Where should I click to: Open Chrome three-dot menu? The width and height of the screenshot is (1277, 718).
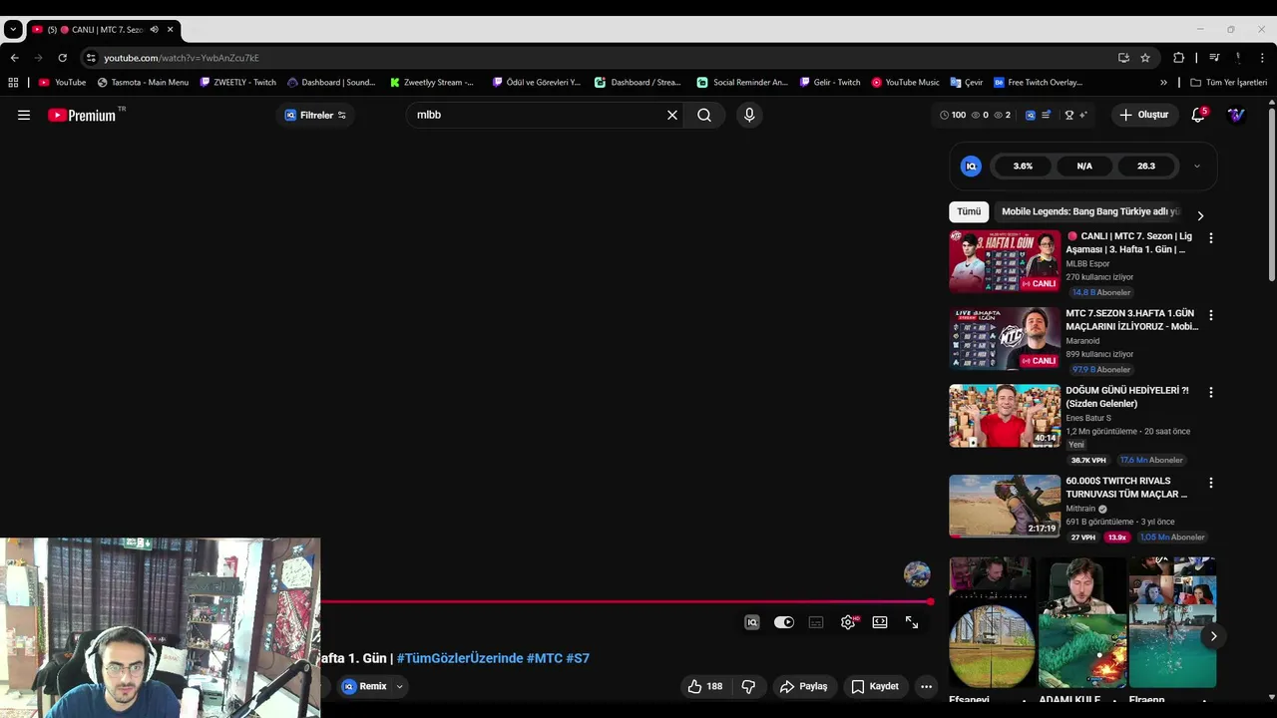(1262, 58)
